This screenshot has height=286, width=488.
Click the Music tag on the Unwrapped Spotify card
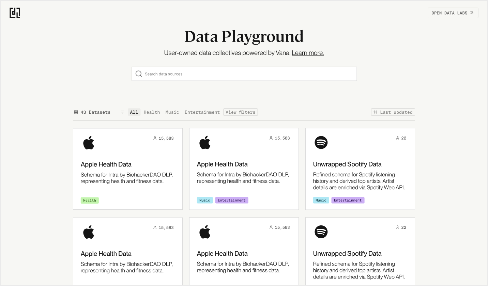click(x=321, y=200)
